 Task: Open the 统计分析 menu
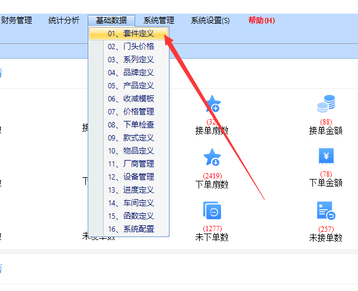pyautogui.click(x=64, y=21)
